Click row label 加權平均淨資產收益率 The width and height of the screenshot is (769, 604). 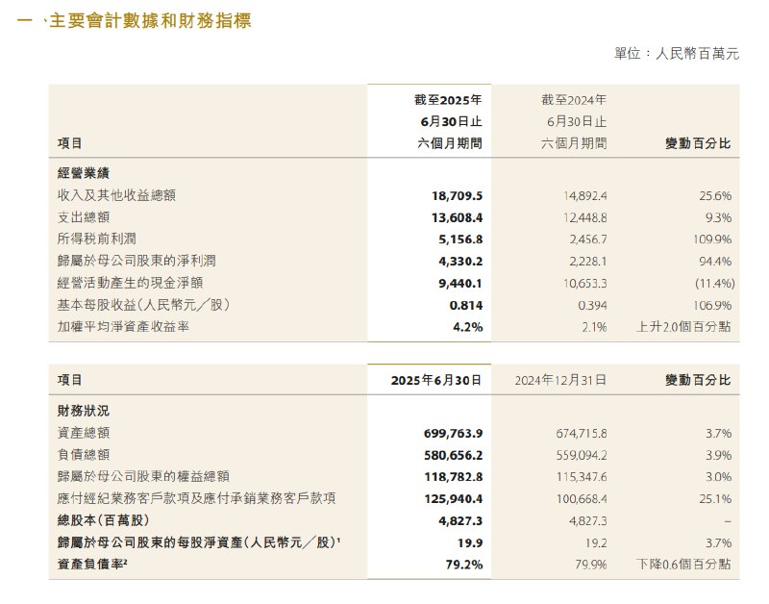(x=123, y=326)
